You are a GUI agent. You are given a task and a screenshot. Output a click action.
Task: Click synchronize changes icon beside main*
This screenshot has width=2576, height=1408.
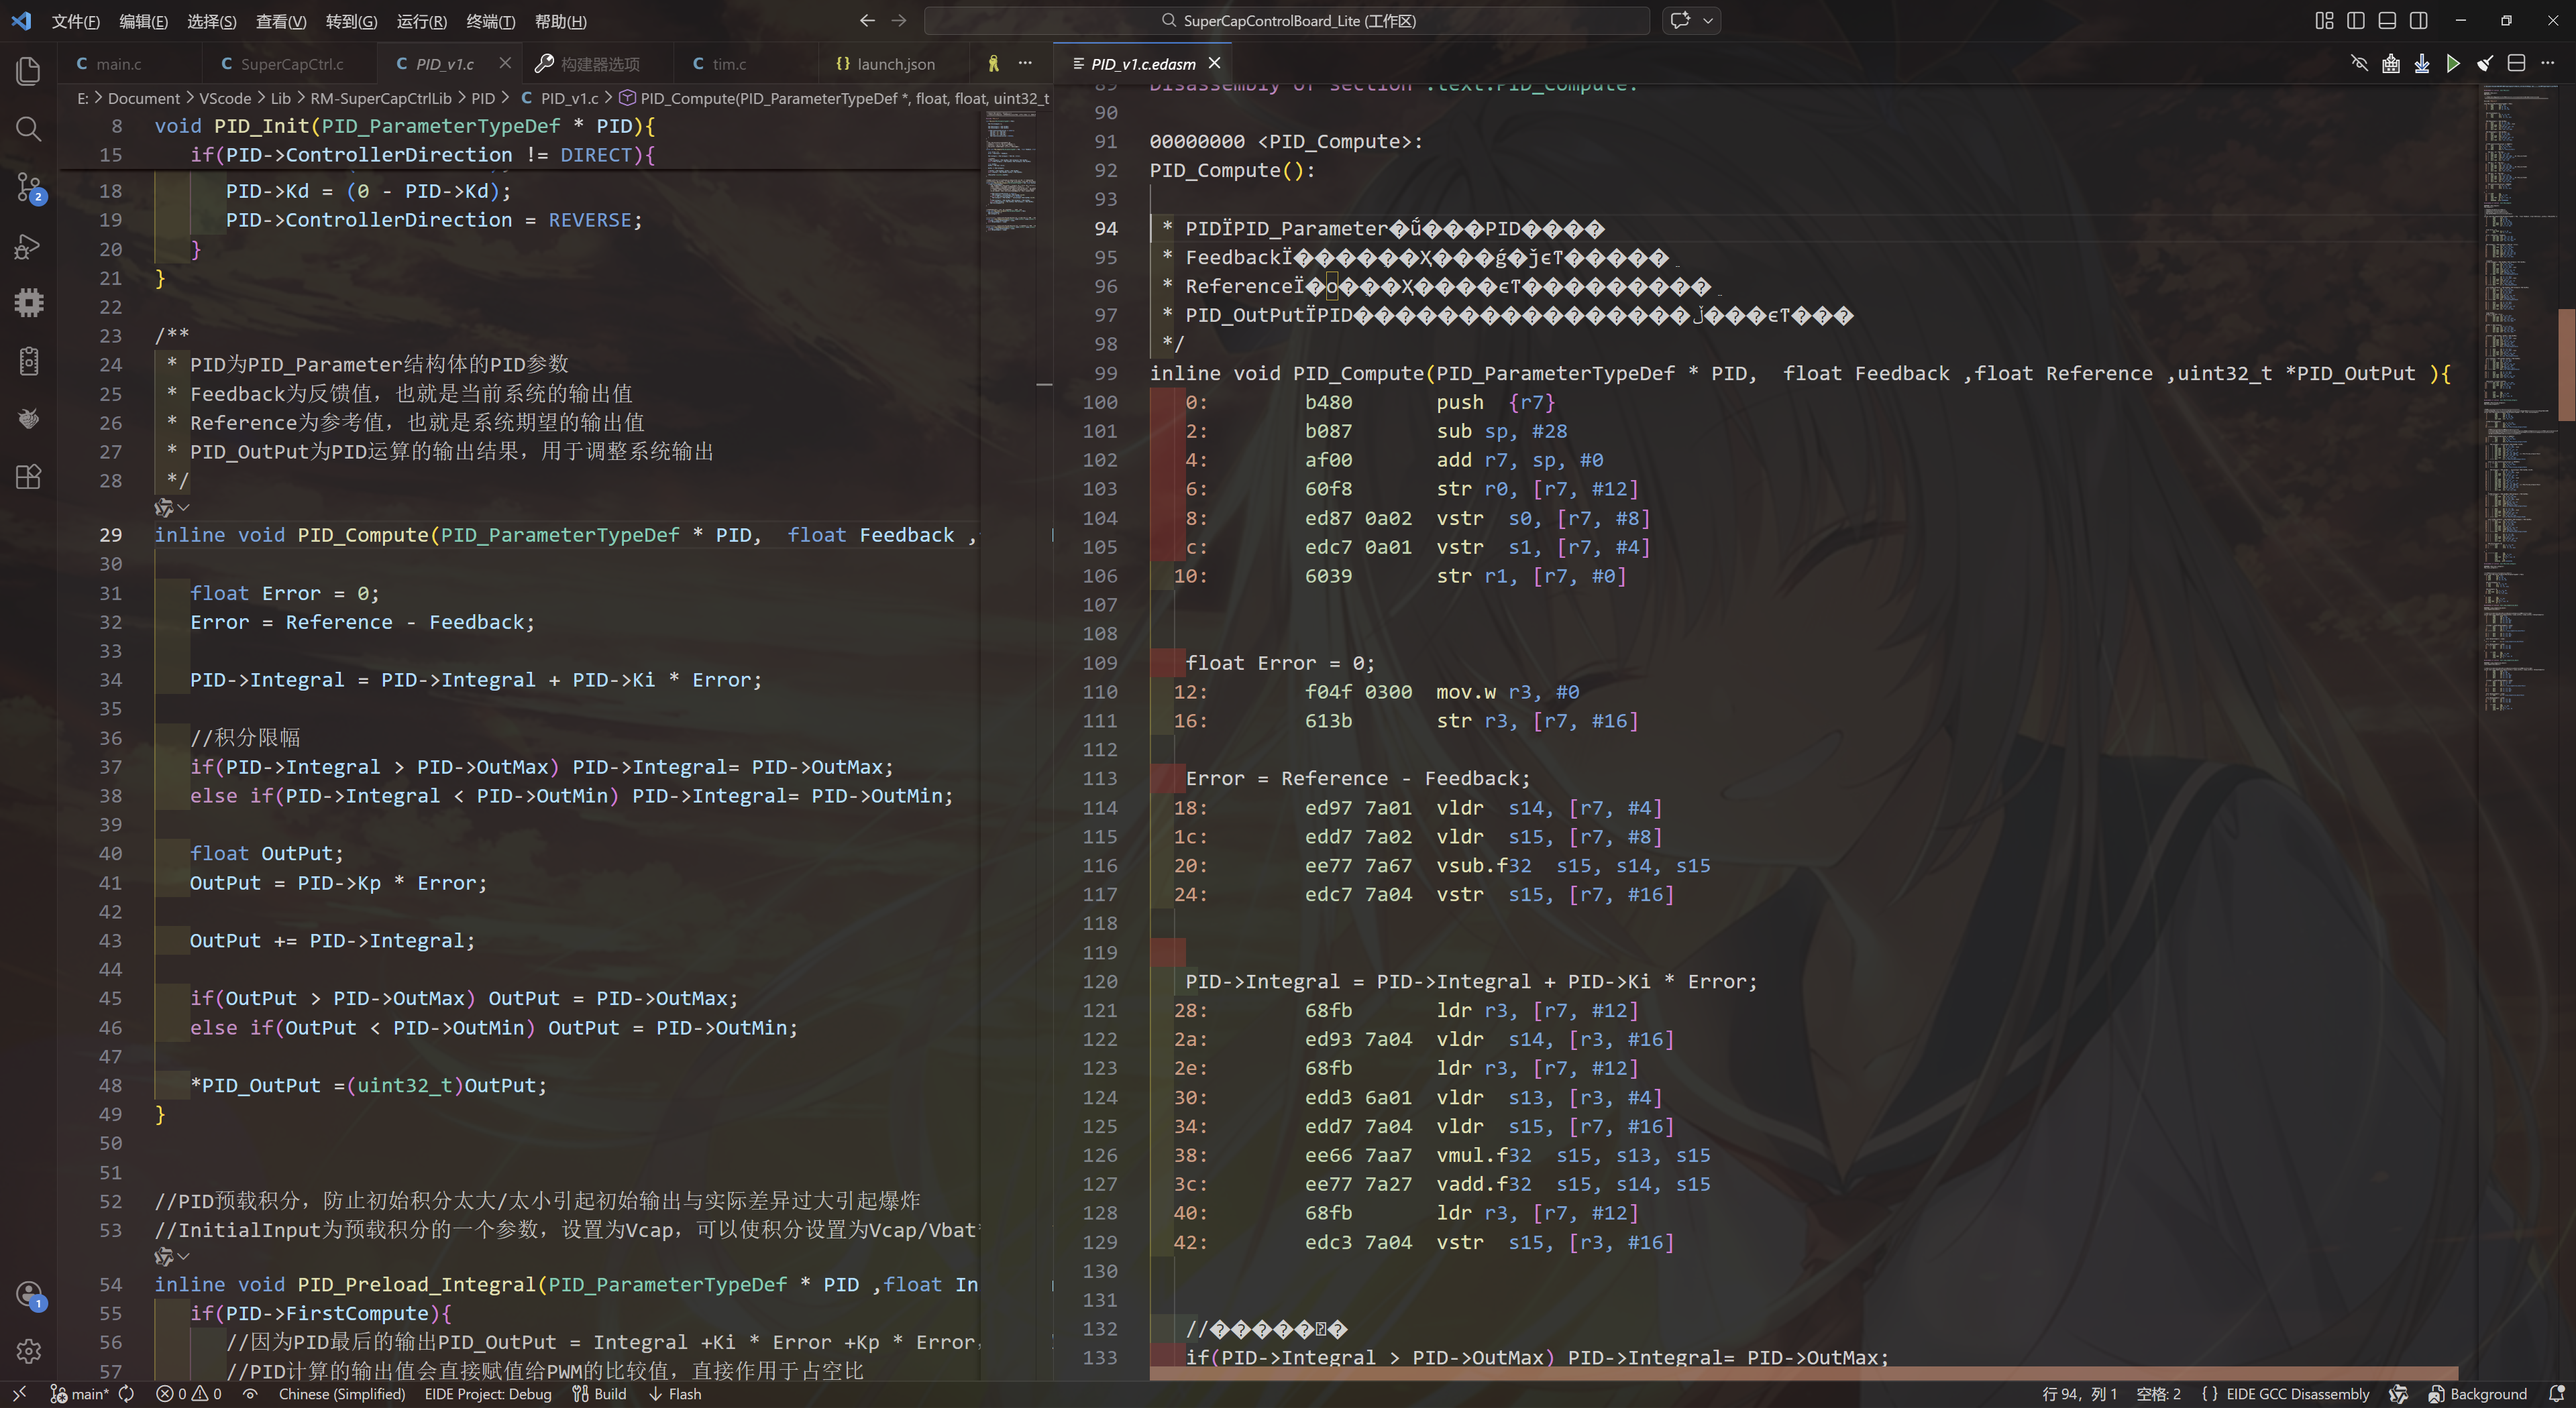click(126, 1394)
